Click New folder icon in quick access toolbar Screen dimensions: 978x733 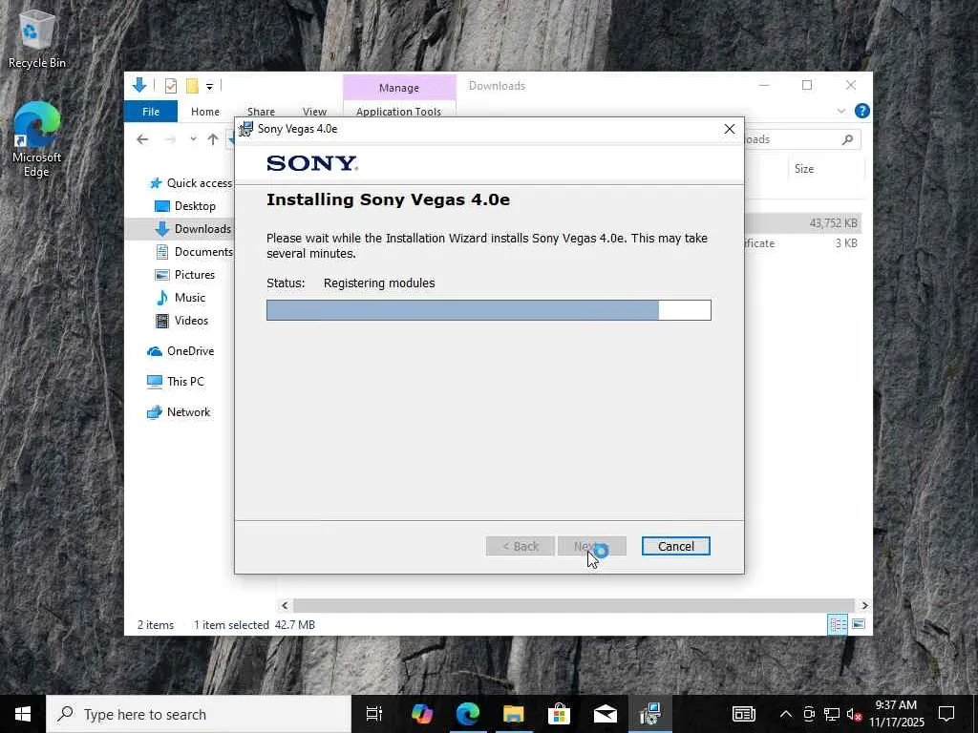pos(192,86)
